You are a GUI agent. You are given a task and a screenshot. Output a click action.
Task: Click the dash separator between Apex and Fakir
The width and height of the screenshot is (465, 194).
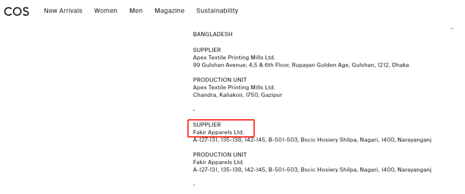[x=194, y=110]
